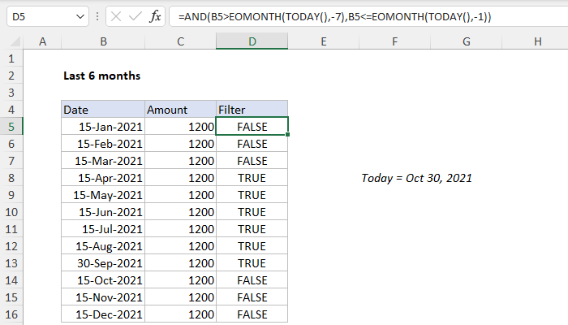Click the Filter value cell for 15-Dec-2021
Image resolution: width=568 pixels, height=325 pixels.
[252, 314]
